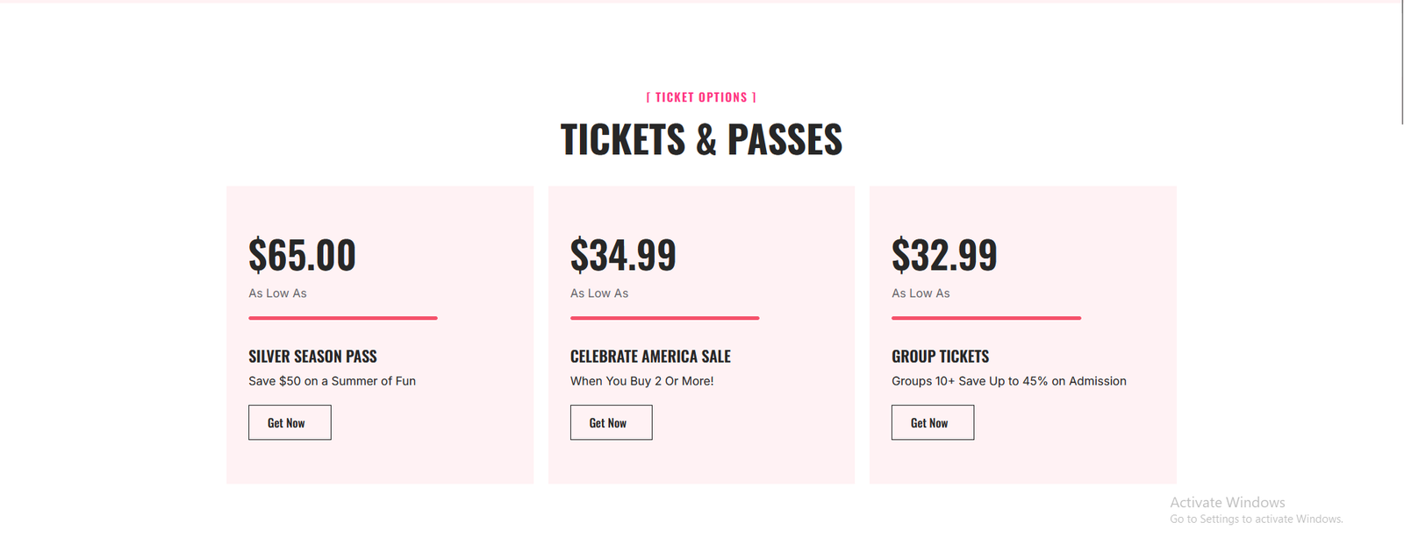
Task: Click "As Low As" beneath the $65.00 price
Action: [277, 293]
